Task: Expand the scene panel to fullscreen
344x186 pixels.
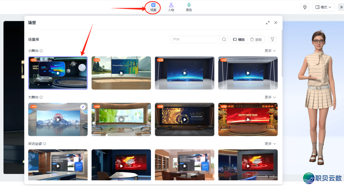Action: click(x=268, y=23)
